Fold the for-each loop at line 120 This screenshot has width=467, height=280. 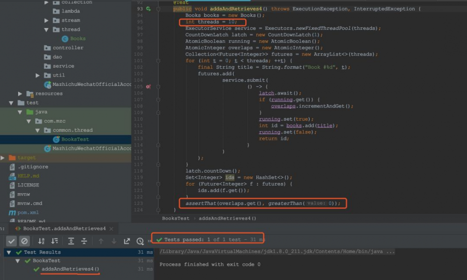(158, 184)
